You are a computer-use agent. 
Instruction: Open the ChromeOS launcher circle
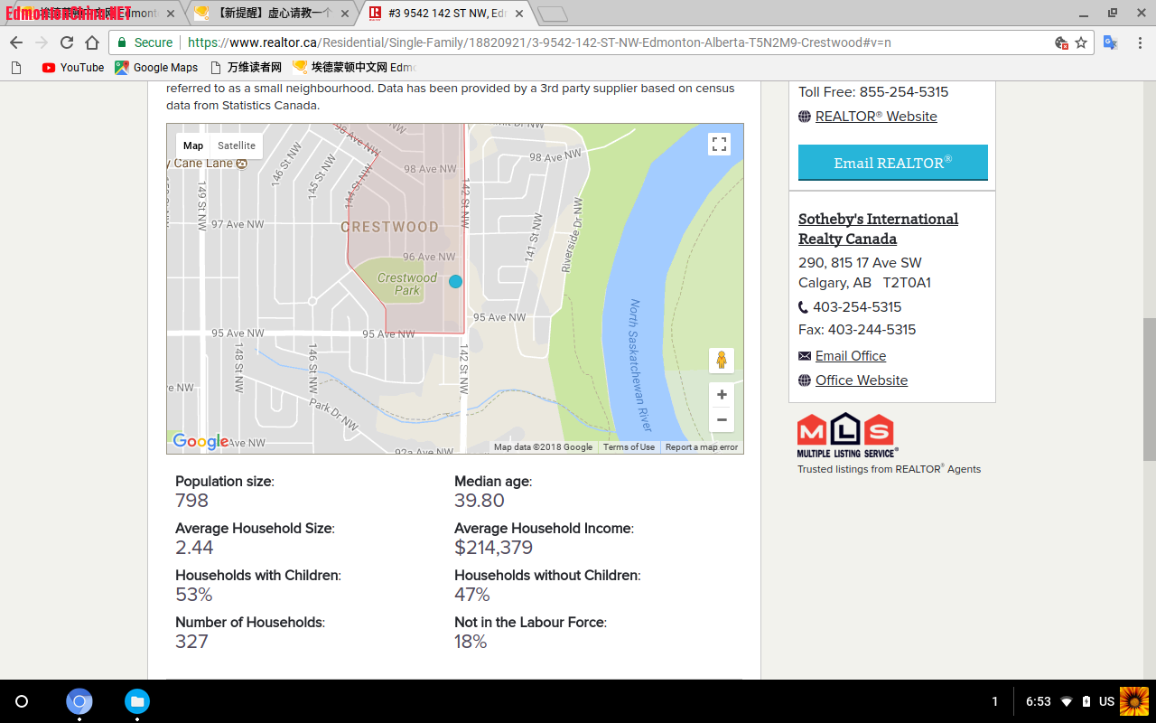[23, 701]
